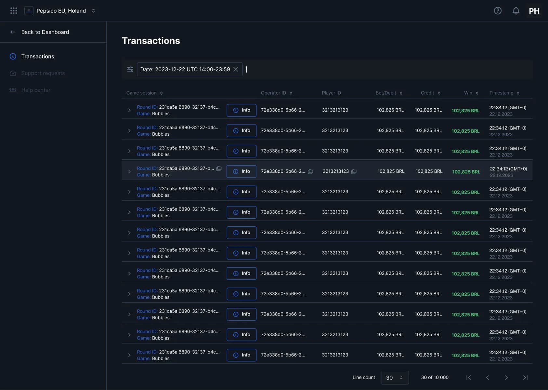The height and width of the screenshot is (390, 548).
Task: Click the filter settings sliders icon
Action: pyautogui.click(x=130, y=69)
